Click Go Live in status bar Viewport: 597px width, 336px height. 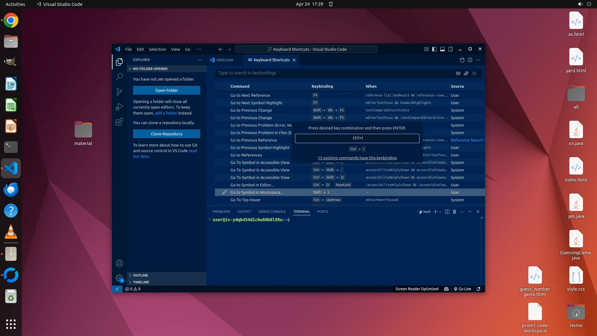coord(462,289)
